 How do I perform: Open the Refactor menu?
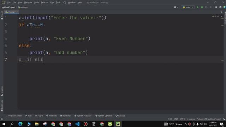point(44,2)
